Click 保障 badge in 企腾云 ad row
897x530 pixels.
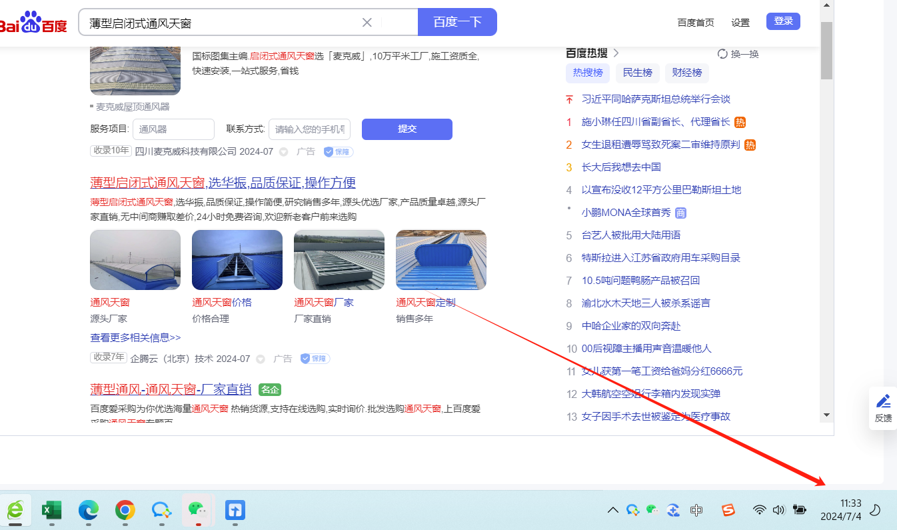click(x=315, y=359)
